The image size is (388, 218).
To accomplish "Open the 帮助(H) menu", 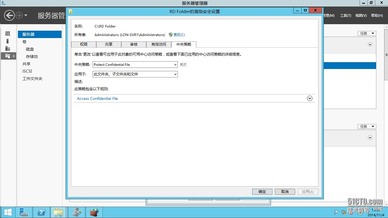I will [x=377, y=16].
